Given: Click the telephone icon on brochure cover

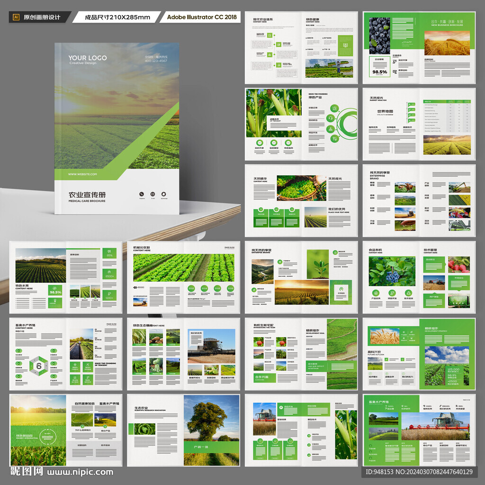Looking at the screenshot, I should pyautogui.click(x=142, y=194).
